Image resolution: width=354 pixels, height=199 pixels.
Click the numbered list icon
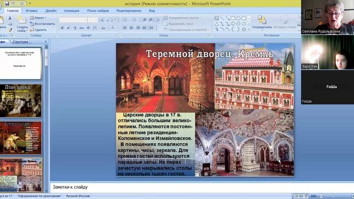pyautogui.click(x=135, y=20)
